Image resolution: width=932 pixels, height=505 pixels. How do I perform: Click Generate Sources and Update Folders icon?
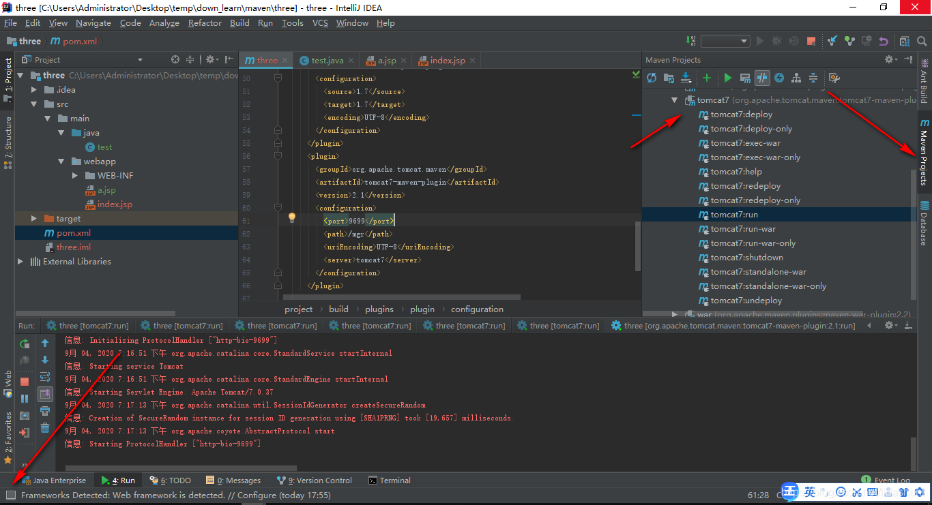669,78
